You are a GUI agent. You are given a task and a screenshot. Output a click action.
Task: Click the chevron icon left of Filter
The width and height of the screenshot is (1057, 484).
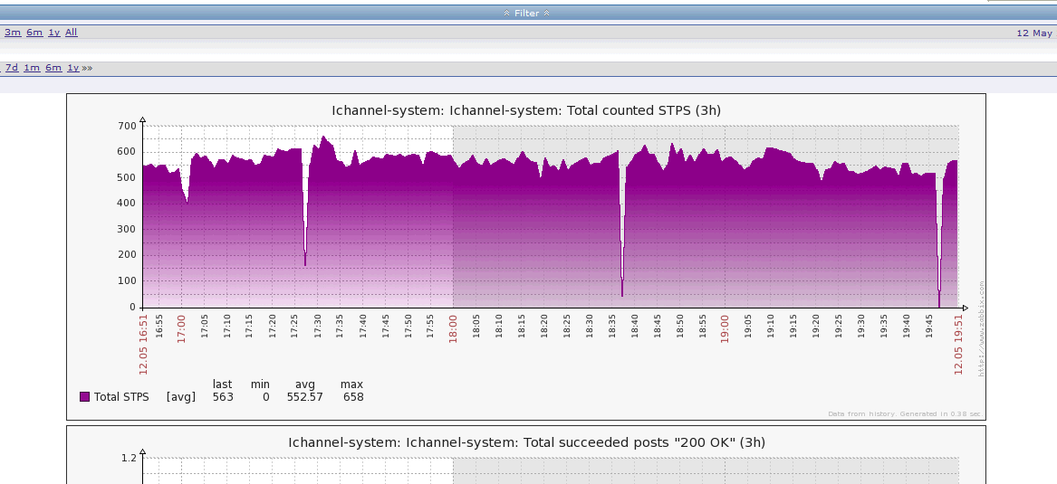507,14
